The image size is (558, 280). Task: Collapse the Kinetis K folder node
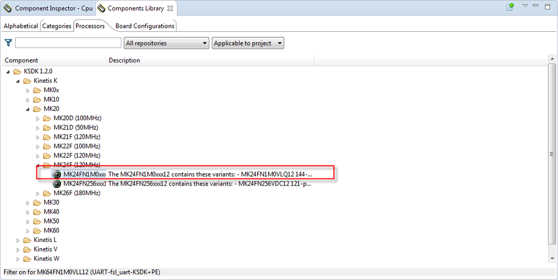point(18,81)
